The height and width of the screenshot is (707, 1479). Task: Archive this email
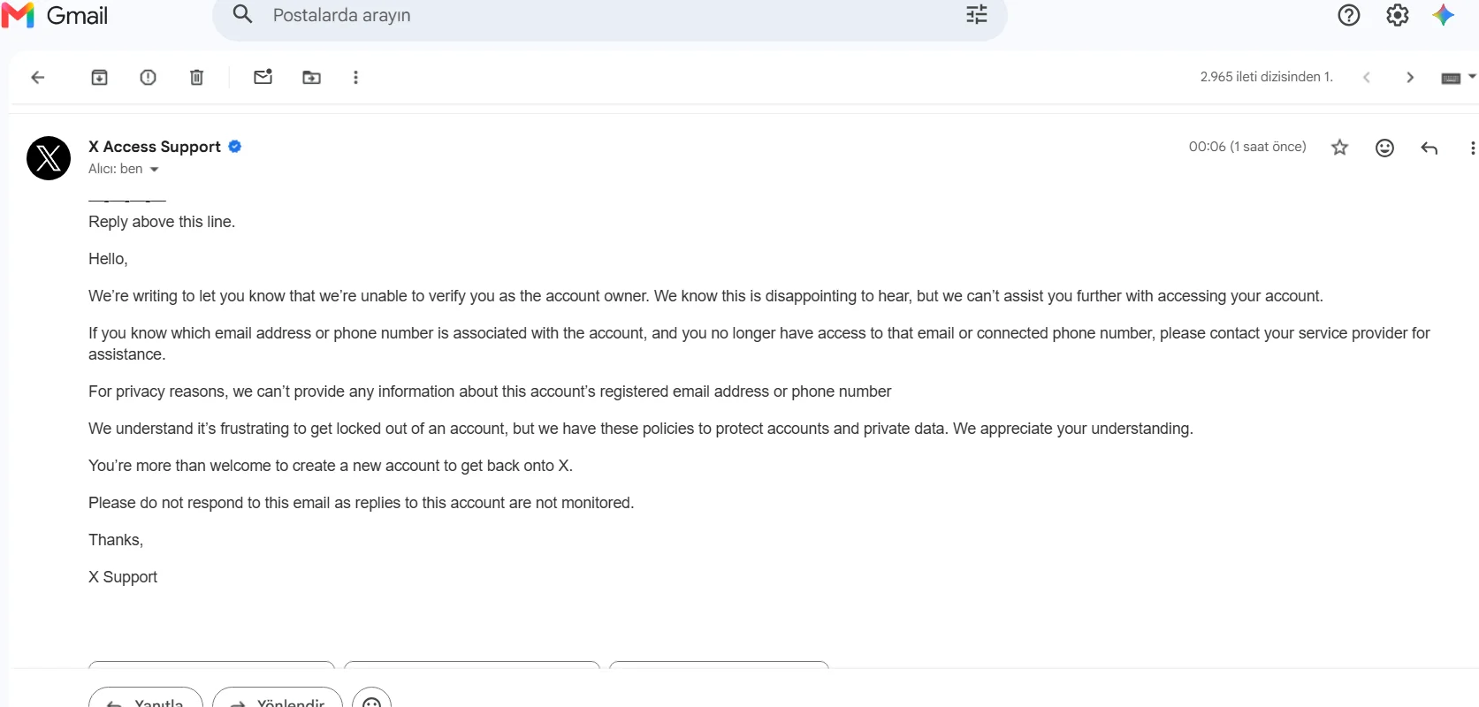(100, 78)
